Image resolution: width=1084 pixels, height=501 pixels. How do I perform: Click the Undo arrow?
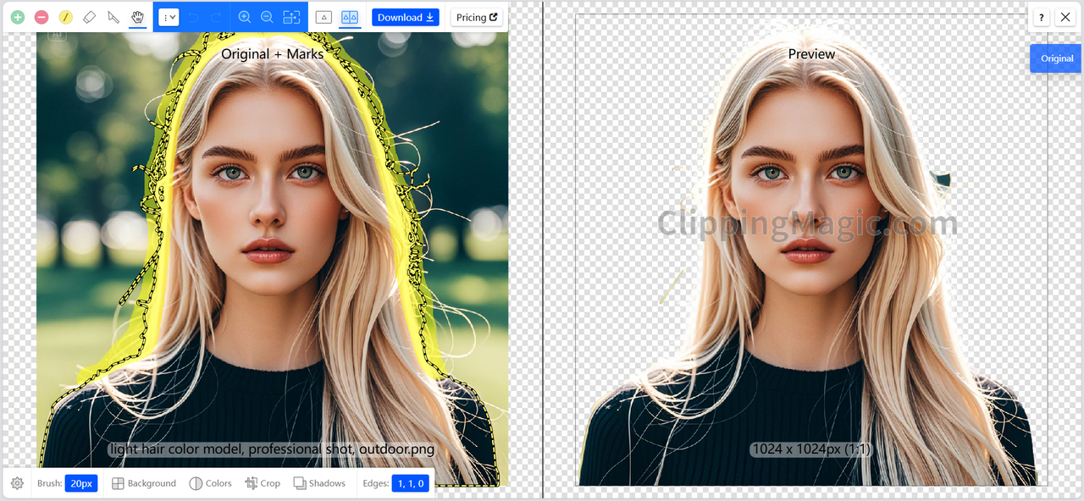(x=193, y=17)
